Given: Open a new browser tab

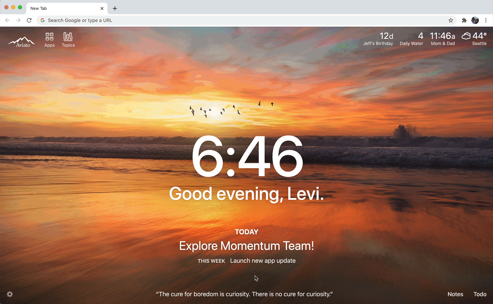Looking at the screenshot, I should 115,8.
